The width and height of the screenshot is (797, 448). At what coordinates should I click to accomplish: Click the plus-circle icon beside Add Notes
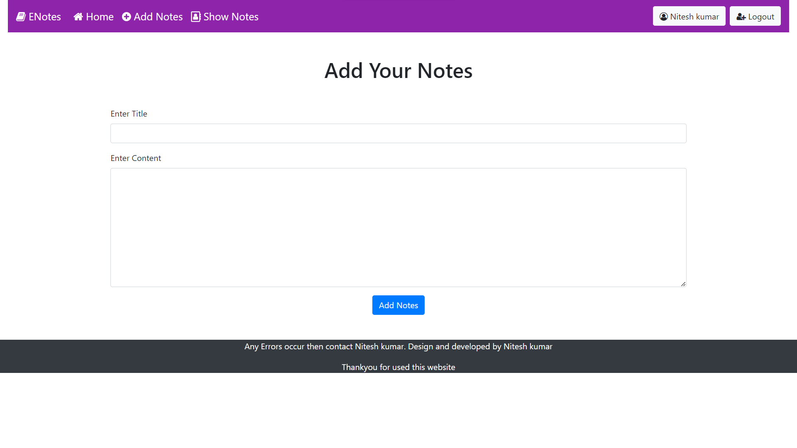pos(126,17)
